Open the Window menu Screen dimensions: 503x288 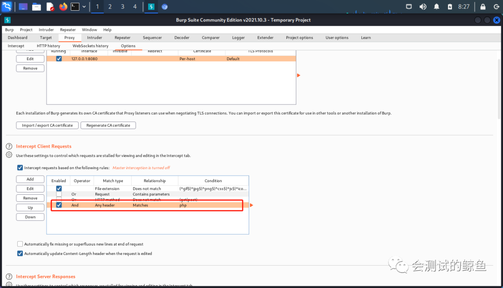(89, 29)
